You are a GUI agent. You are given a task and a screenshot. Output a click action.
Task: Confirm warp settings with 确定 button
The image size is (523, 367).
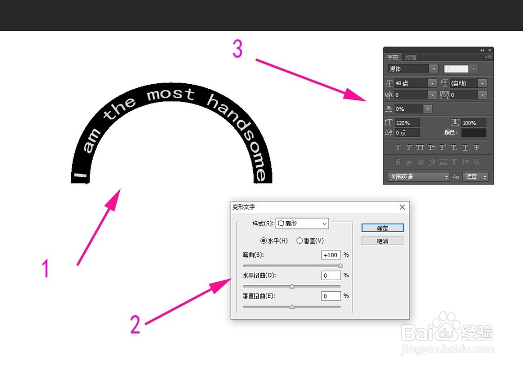382,227
